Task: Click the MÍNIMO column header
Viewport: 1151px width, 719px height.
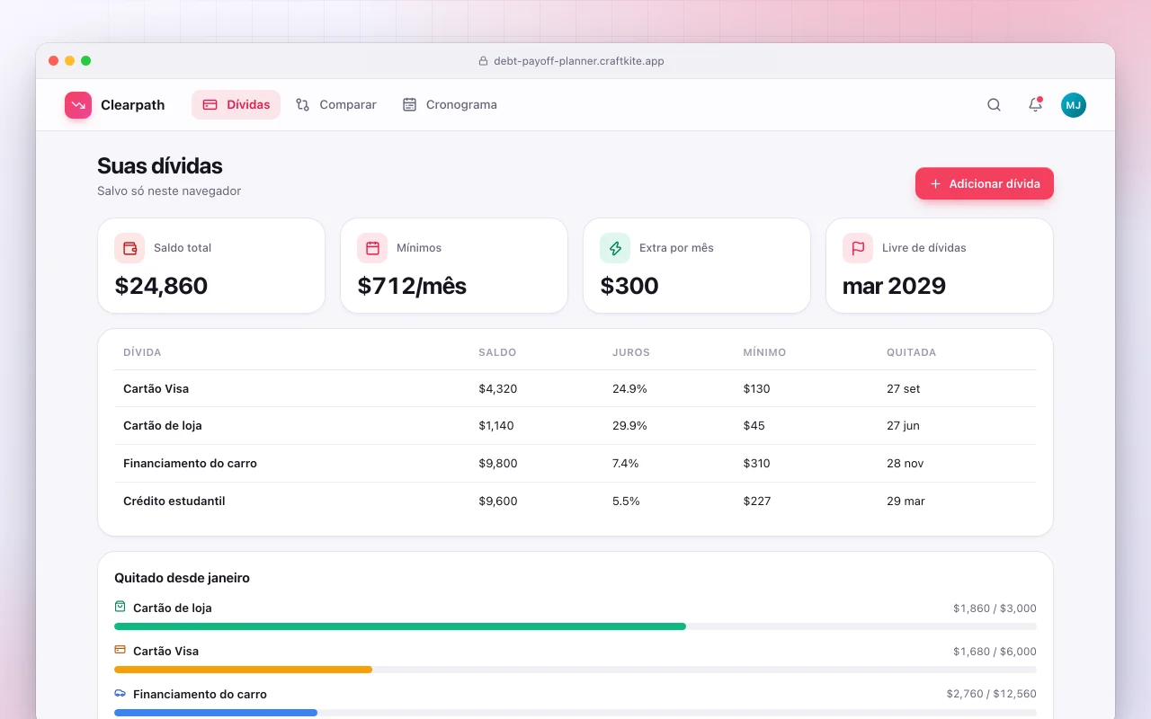Action: pyautogui.click(x=765, y=352)
